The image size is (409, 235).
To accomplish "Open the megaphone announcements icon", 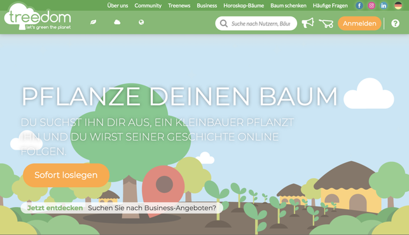I will [308, 23].
